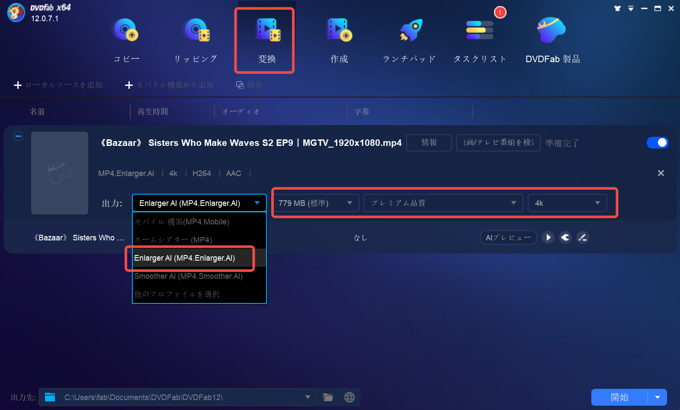This screenshot has width=680, height=410.
Task: Open the ランチパッド launchpad
Action: coord(409,40)
